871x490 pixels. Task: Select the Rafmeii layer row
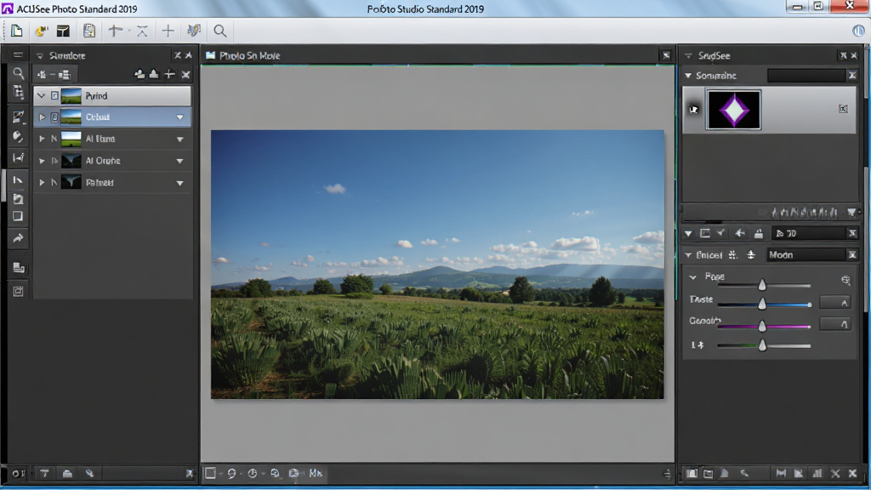point(112,182)
